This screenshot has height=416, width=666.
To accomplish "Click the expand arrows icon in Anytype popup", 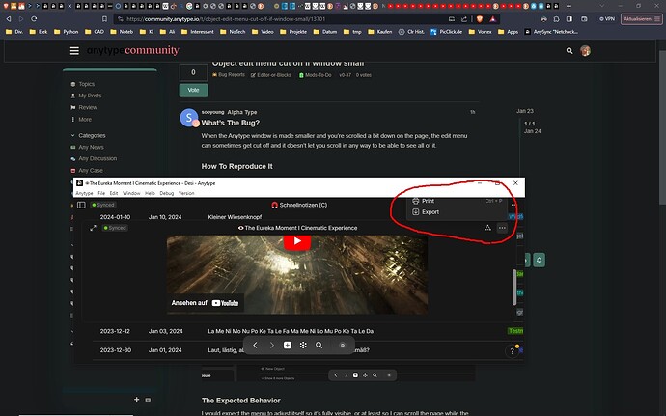I will 93,228.
